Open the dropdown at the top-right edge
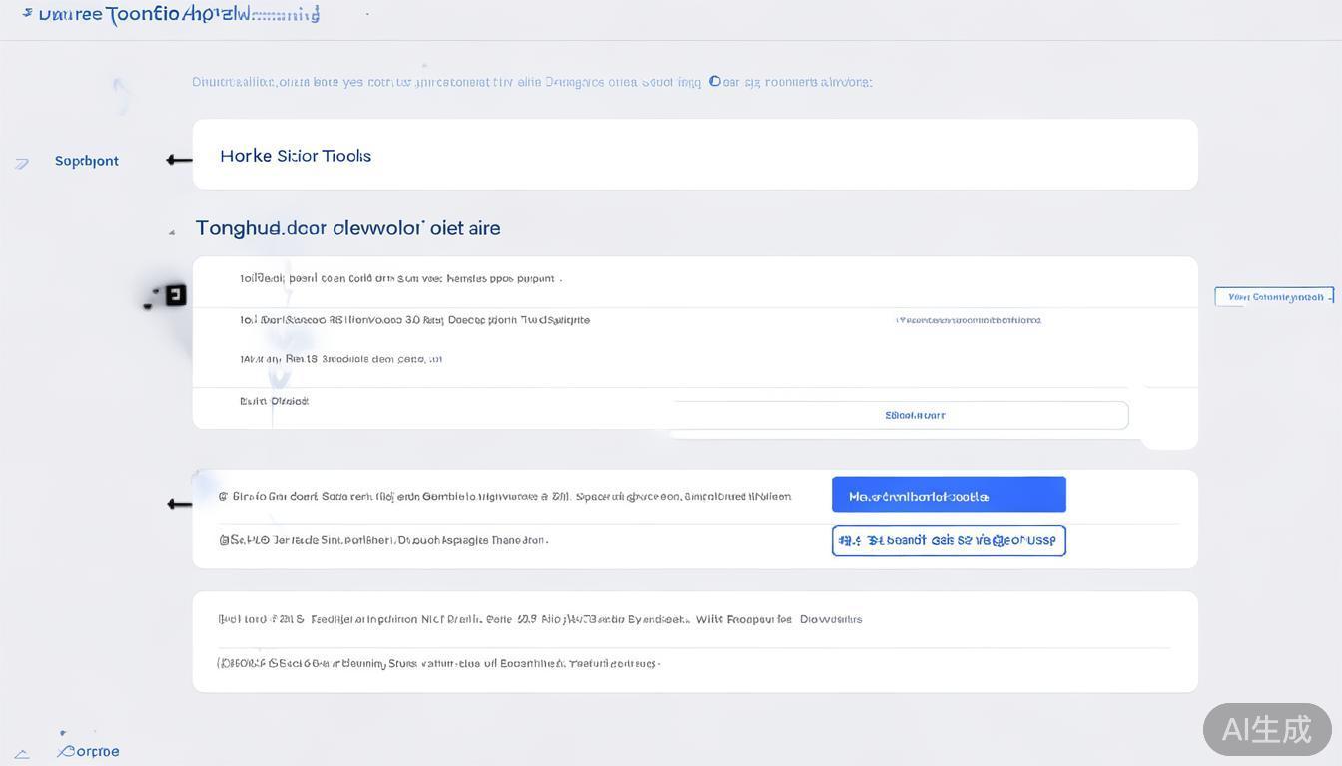 [1273, 296]
